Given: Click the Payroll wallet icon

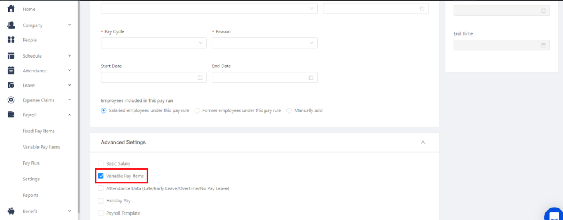Looking at the screenshot, I should [11, 115].
